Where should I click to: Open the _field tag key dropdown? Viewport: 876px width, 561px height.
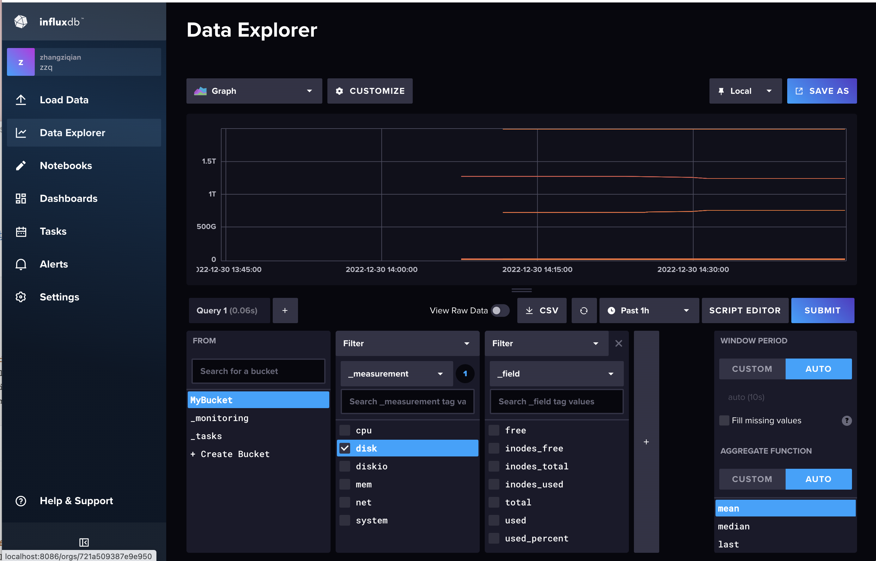pyautogui.click(x=556, y=374)
